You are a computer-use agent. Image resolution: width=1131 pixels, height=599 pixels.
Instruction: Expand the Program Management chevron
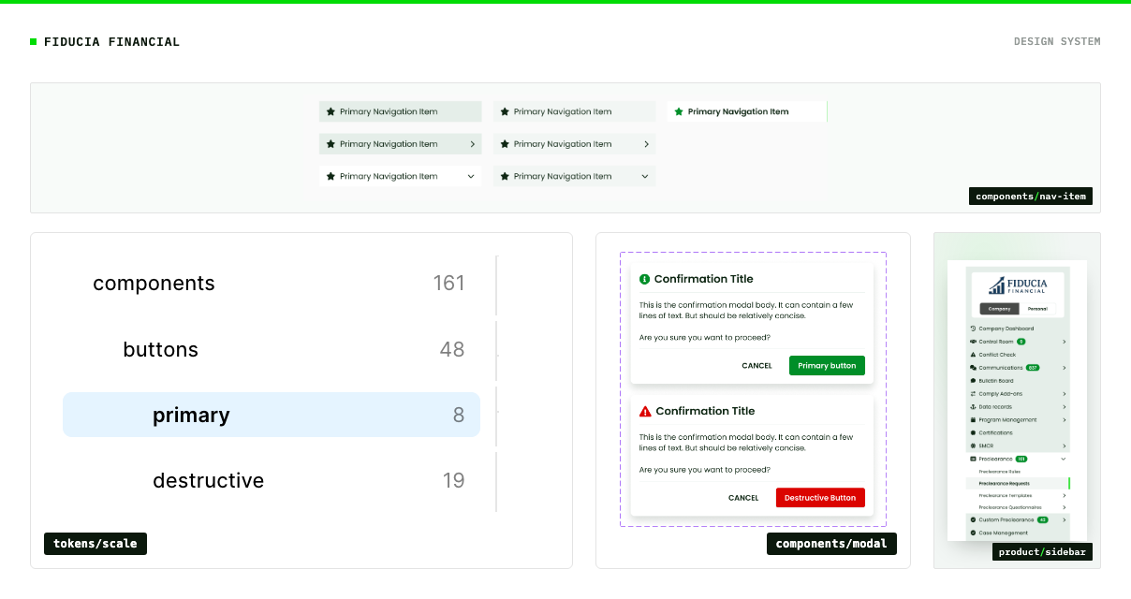[x=1064, y=420]
